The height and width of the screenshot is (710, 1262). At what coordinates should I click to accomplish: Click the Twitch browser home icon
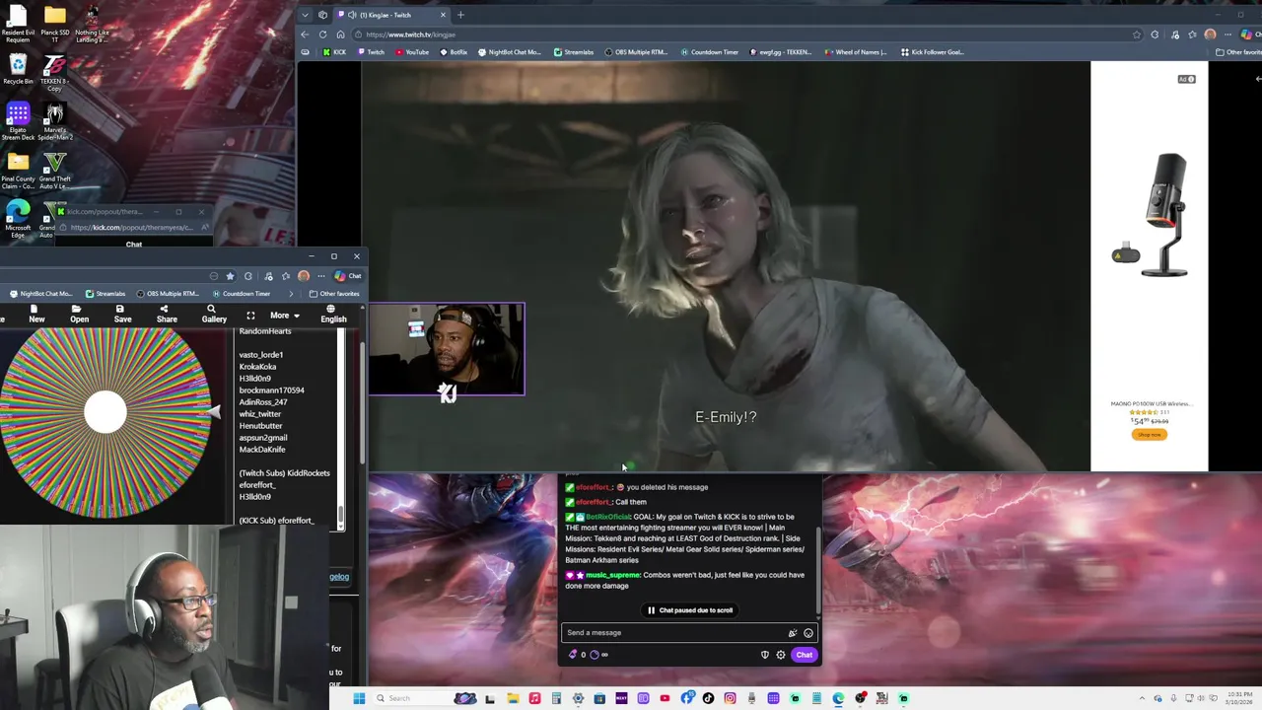tap(340, 35)
